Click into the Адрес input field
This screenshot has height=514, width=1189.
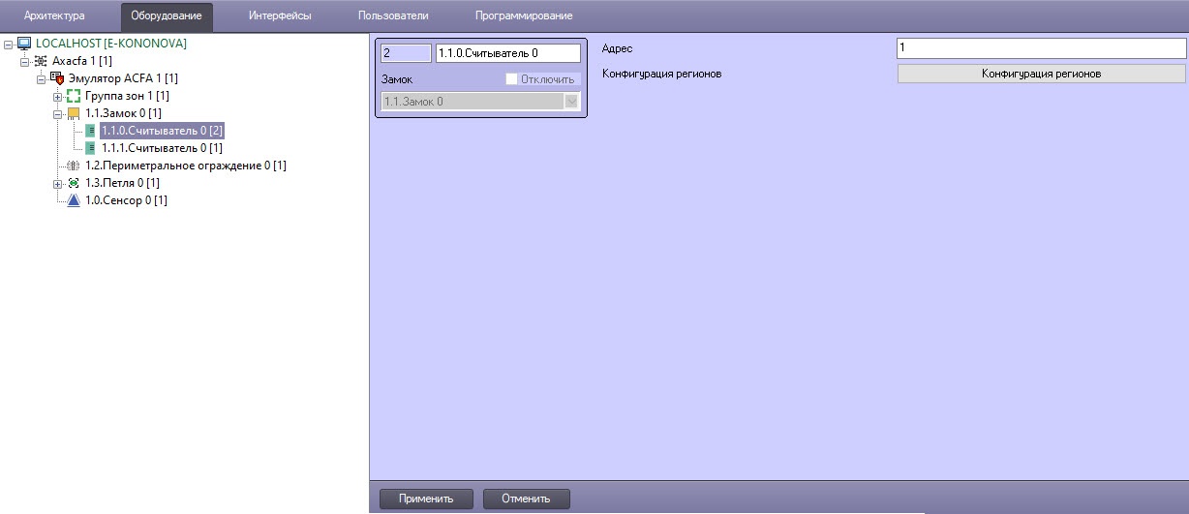pyautogui.click(x=1041, y=47)
